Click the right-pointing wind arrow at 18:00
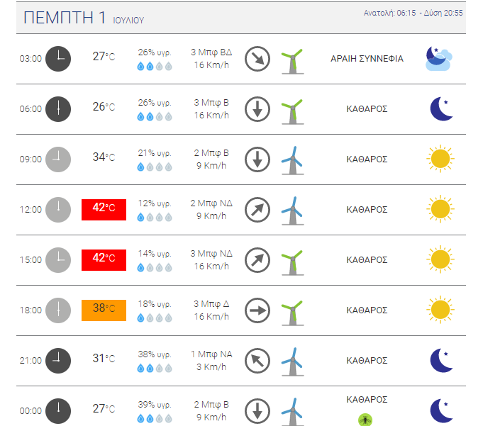The height and width of the screenshot is (426, 483). pos(257,310)
